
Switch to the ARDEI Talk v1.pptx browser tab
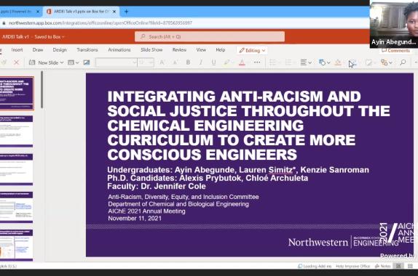pyautogui.click(x=81, y=12)
